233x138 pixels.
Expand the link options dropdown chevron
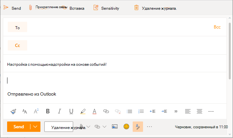[x=105, y=127]
